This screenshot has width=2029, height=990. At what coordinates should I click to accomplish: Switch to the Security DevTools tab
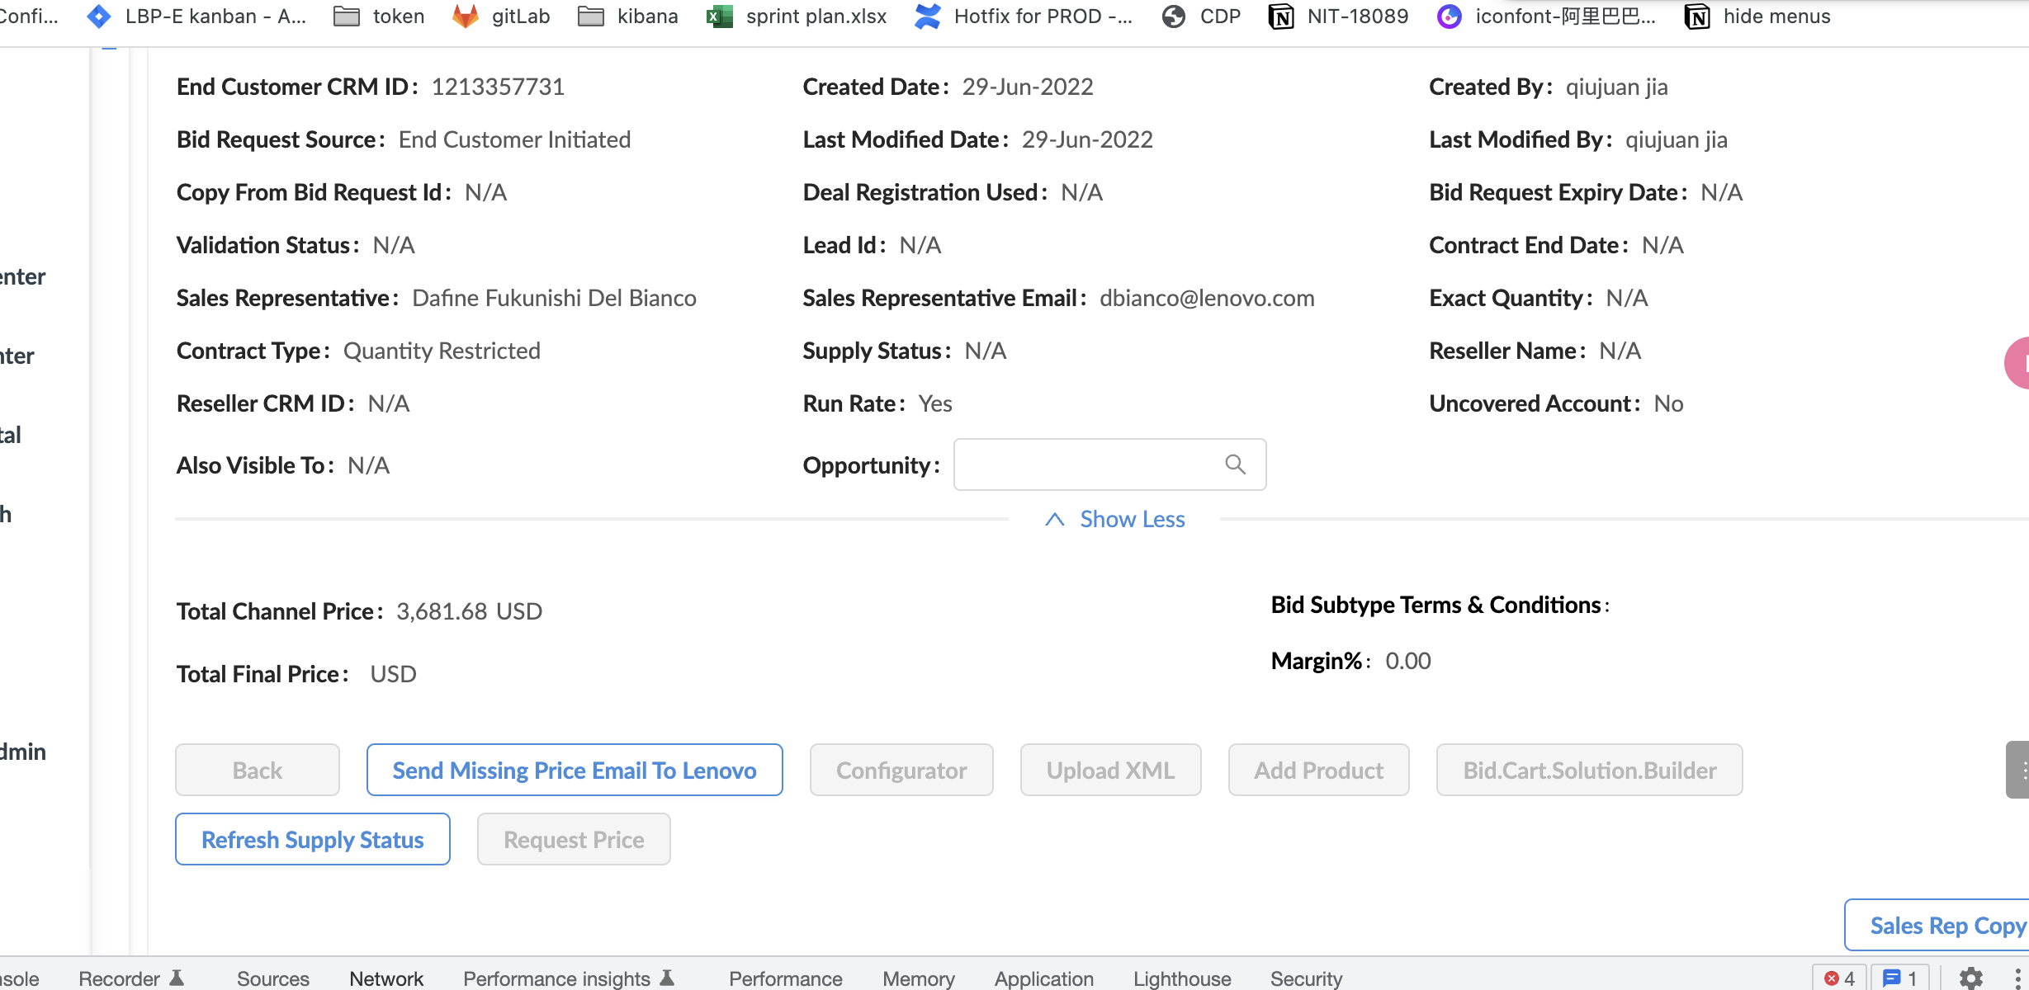tap(1307, 978)
